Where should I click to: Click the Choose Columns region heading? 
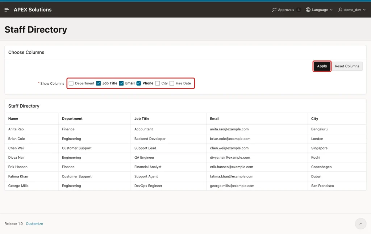point(26,52)
